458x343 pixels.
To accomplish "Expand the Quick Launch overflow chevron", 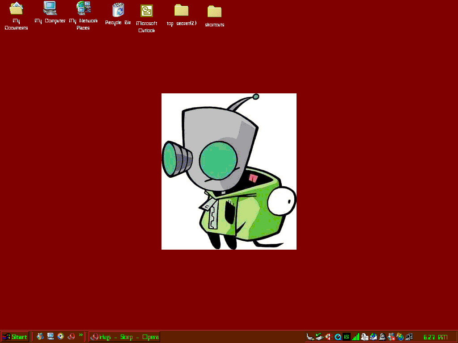I will point(81,335).
